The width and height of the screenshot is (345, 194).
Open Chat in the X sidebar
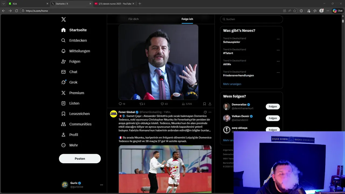coord(69,72)
